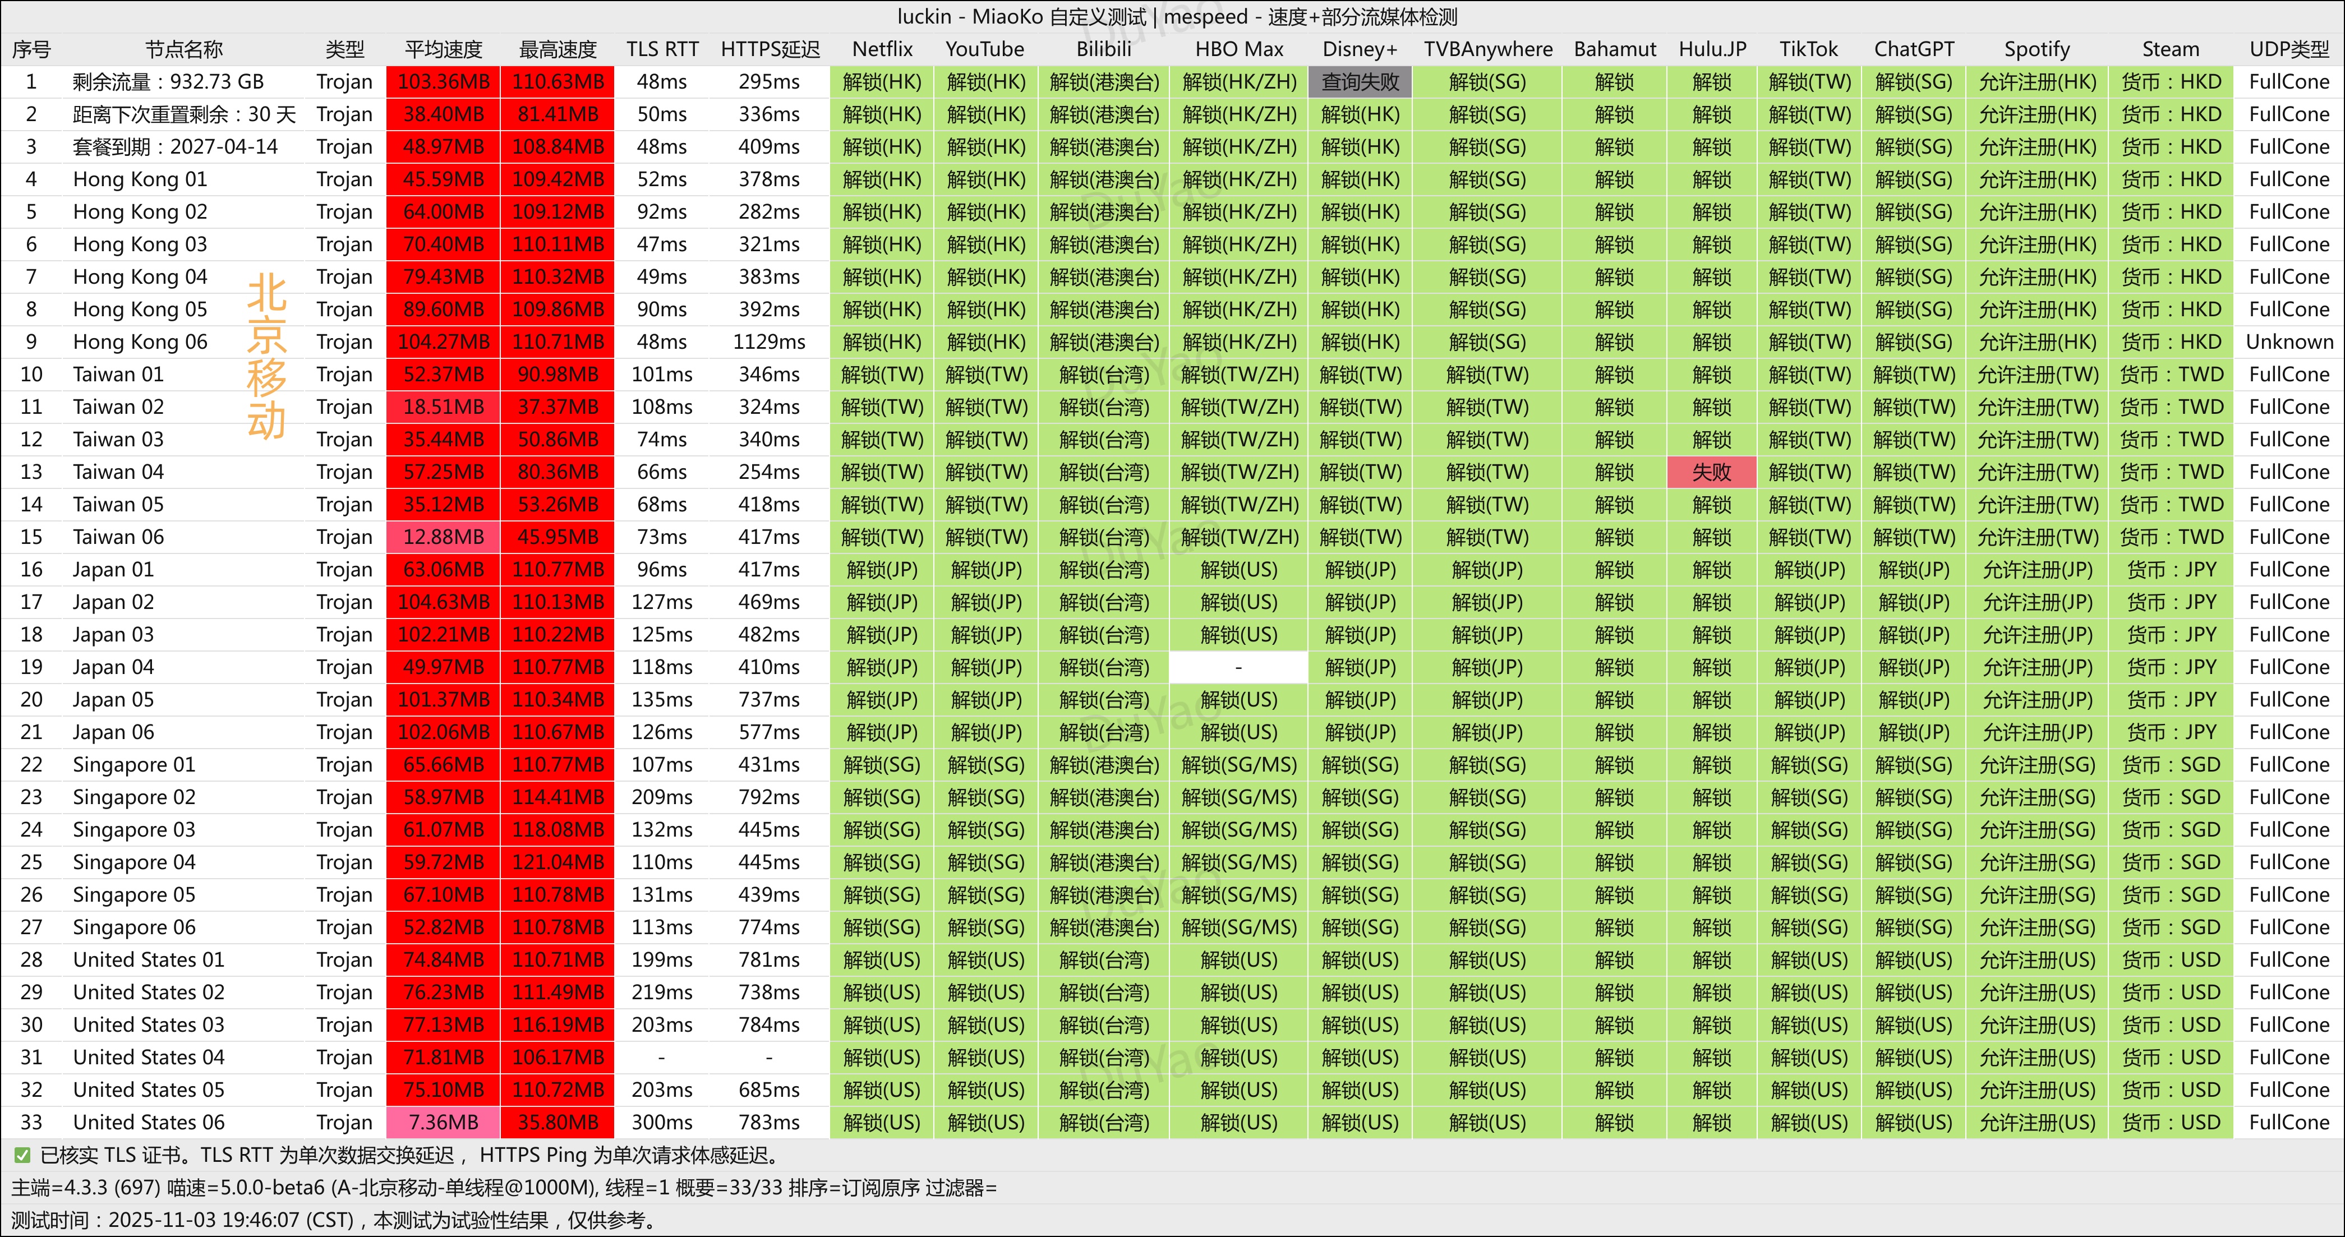Click the 平均速度 column header

coord(443,49)
